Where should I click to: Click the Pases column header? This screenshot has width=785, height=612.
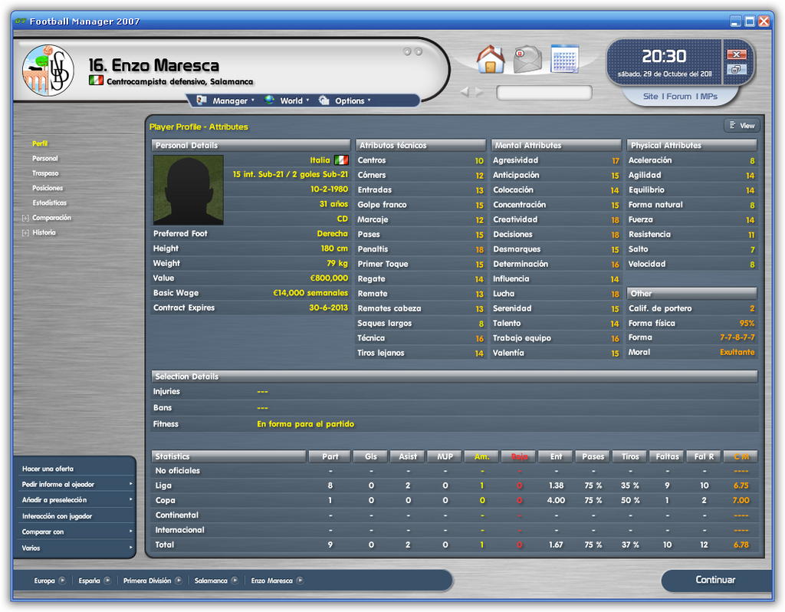(593, 456)
